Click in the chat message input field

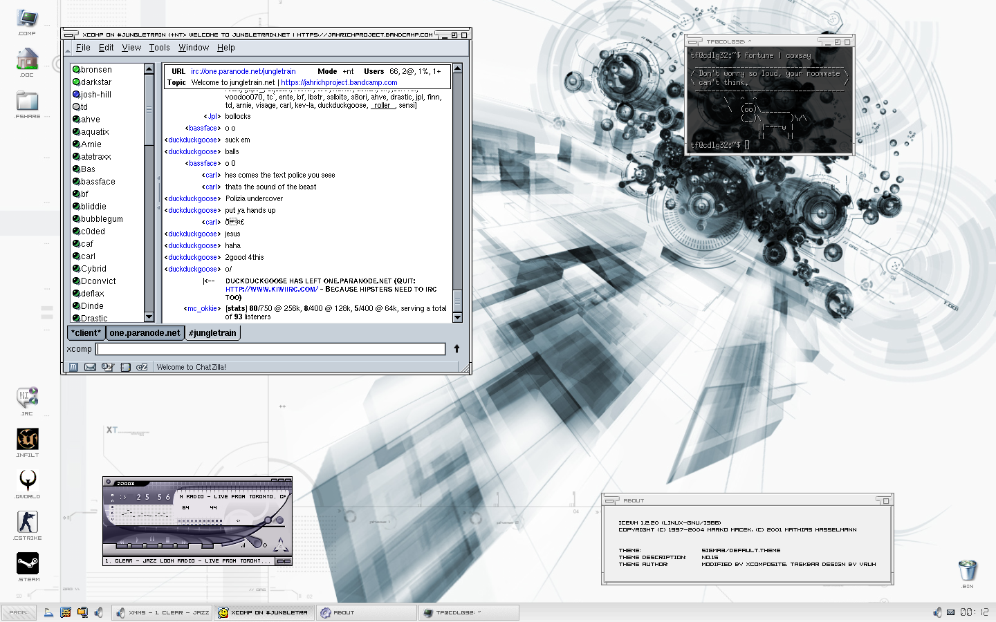[270, 349]
